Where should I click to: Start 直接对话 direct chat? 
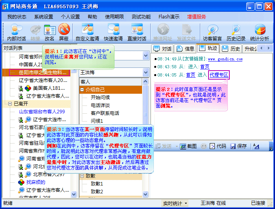tap(137, 32)
